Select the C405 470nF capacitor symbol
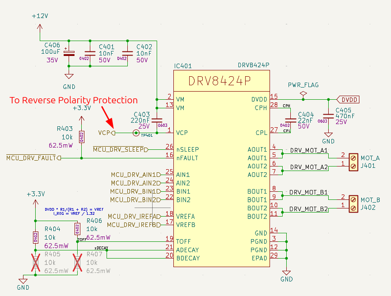This screenshot has width=391, height=296. [x=328, y=116]
